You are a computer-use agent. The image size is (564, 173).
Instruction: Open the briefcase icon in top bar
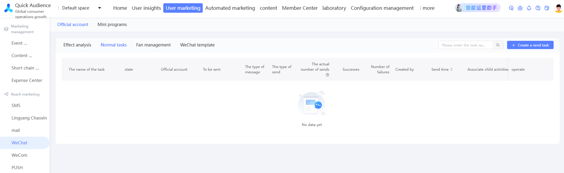520,8
